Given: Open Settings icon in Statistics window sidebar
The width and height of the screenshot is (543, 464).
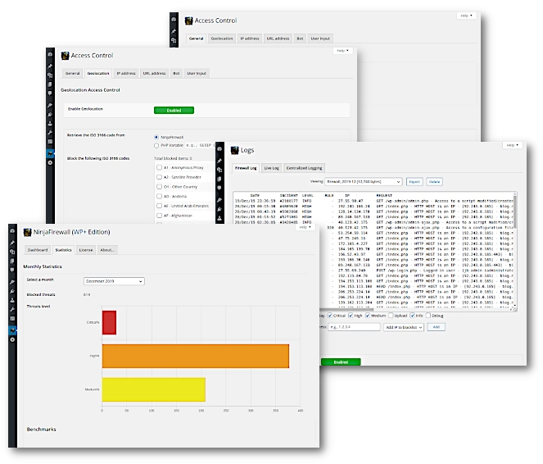Looking at the screenshot, I should pyautogui.click(x=12, y=318).
